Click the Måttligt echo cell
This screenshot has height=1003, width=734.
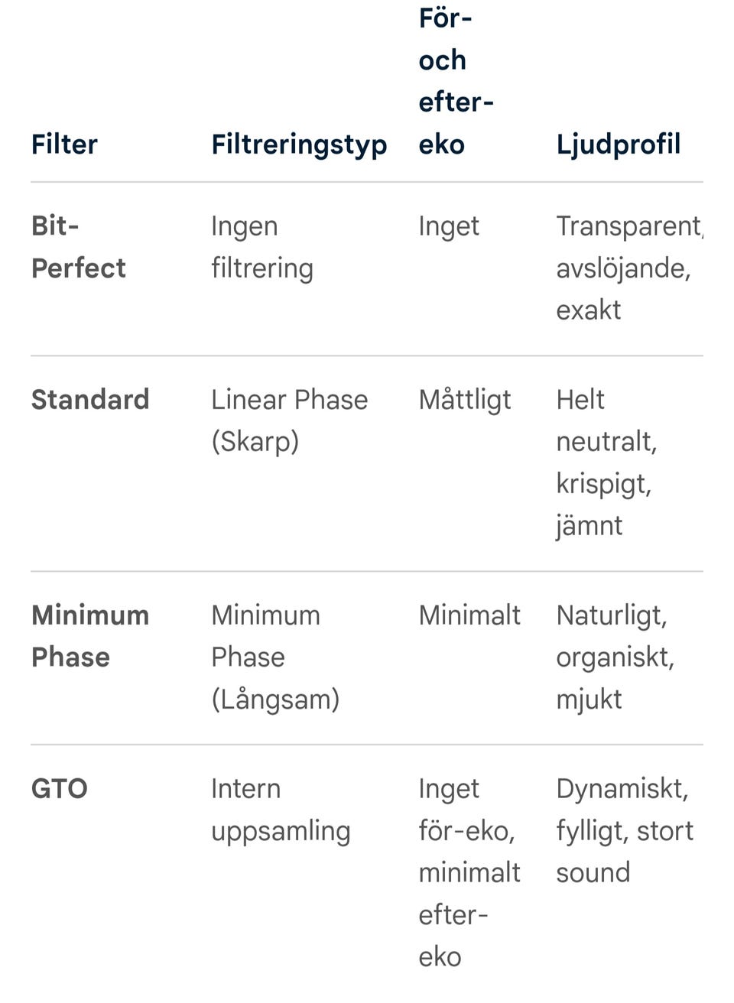coord(465,401)
